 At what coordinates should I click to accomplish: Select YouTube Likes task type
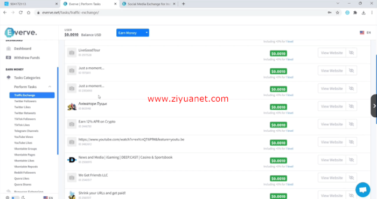click(x=23, y=143)
